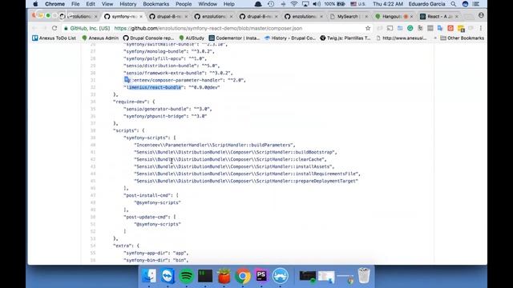Open Finder from the Dock

click(149, 276)
